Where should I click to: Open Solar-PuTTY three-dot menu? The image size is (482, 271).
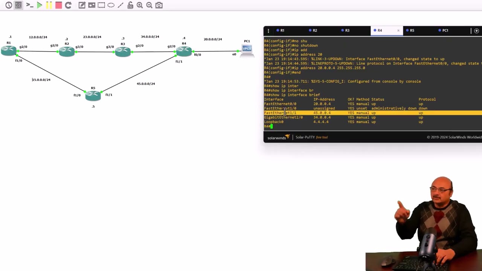268,31
